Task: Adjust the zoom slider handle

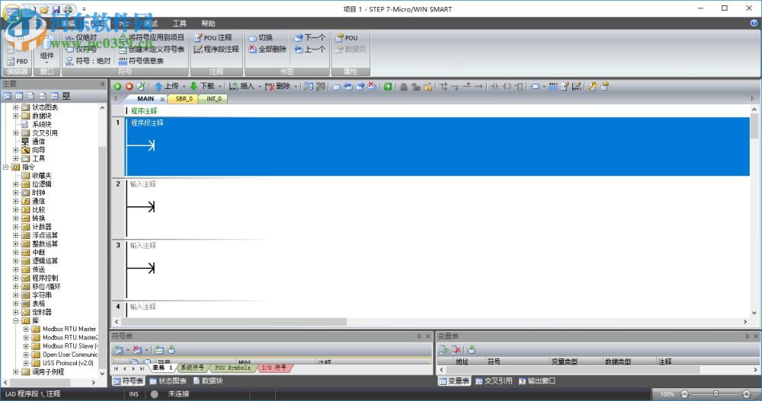Action: tap(716, 393)
